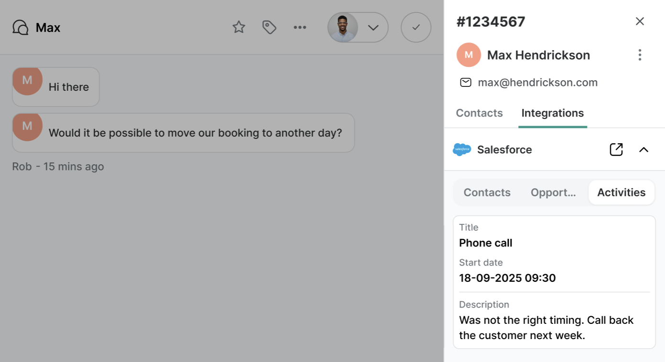Switch to the top Contacts tab
The height and width of the screenshot is (362, 665).
[x=479, y=113]
